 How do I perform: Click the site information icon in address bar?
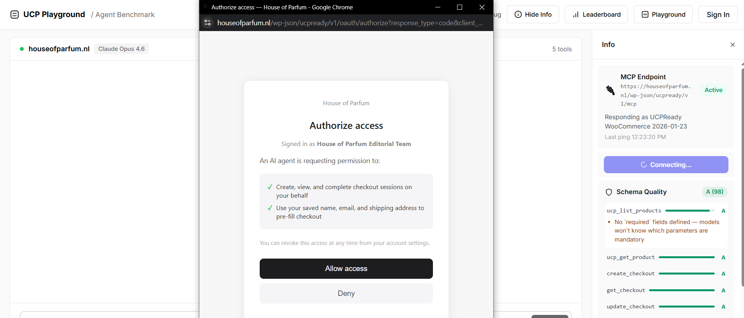click(208, 23)
